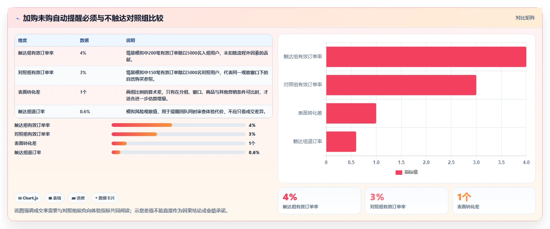Click the 4% cell in the table
Image resolution: width=550 pixels, height=229 pixels.
pyautogui.click(x=83, y=53)
